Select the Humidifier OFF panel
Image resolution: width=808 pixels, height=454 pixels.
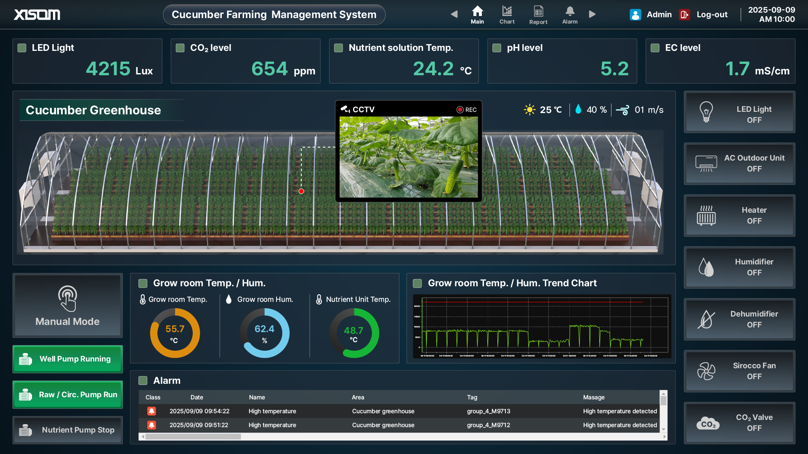click(739, 267)
